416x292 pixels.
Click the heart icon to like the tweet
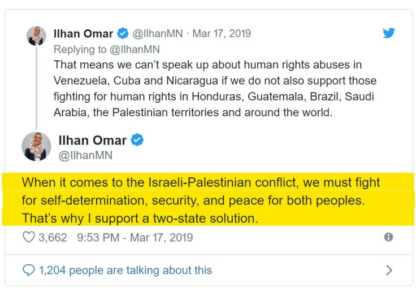point(28,237)
